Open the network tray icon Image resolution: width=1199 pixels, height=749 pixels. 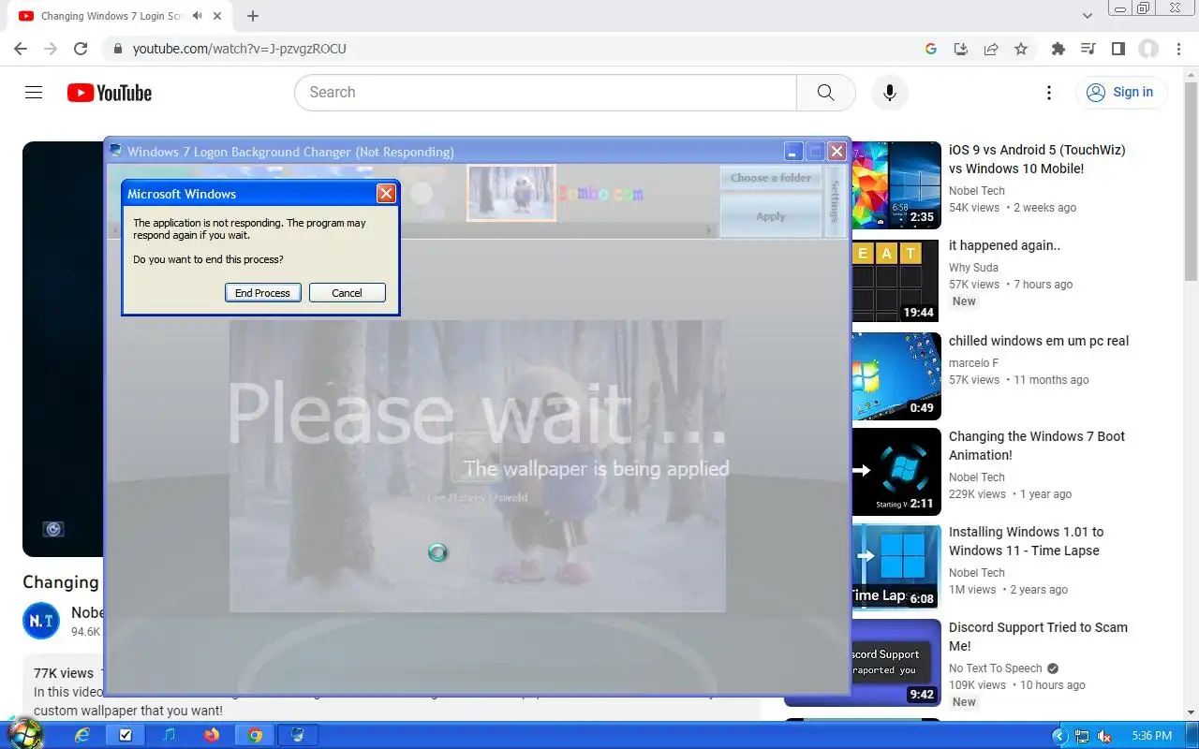pyautogui.click(x=1082, y=736)
